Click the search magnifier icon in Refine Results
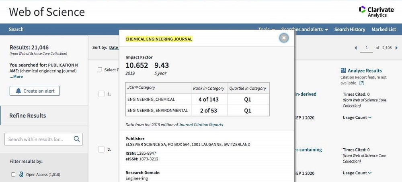402x182 pixels. tap(77, 139)
